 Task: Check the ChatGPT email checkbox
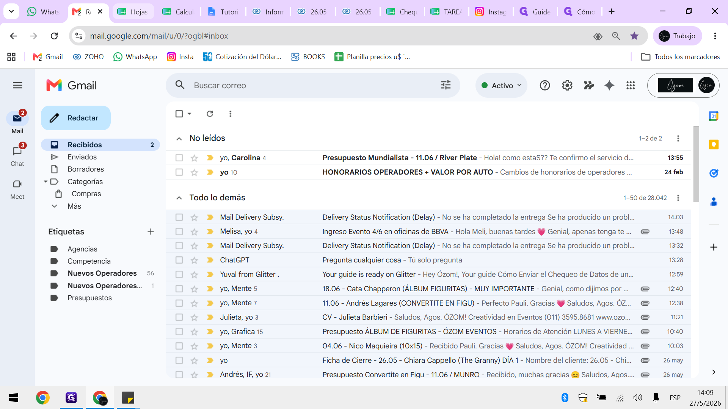coord(179,260)
